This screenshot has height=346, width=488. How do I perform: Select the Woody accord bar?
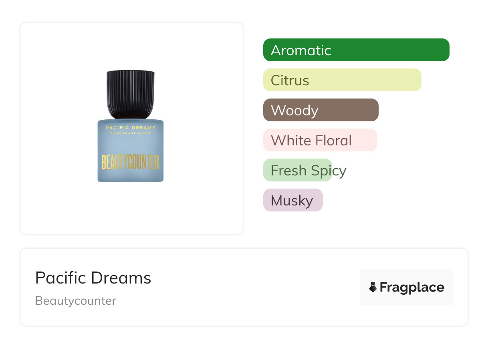click(x=321, y=110)
